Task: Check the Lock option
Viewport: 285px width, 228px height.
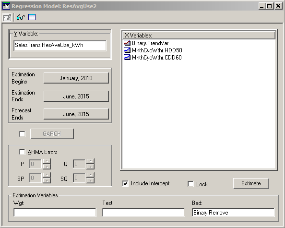Action: 190,184
